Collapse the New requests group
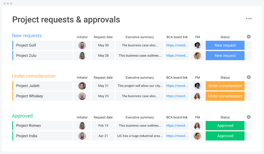Image resolution: width=264 pixels, height=154 pixels. click(x=27, y=35)
